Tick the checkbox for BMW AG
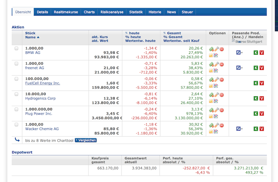The image size is (278, 182). (16, 48)
